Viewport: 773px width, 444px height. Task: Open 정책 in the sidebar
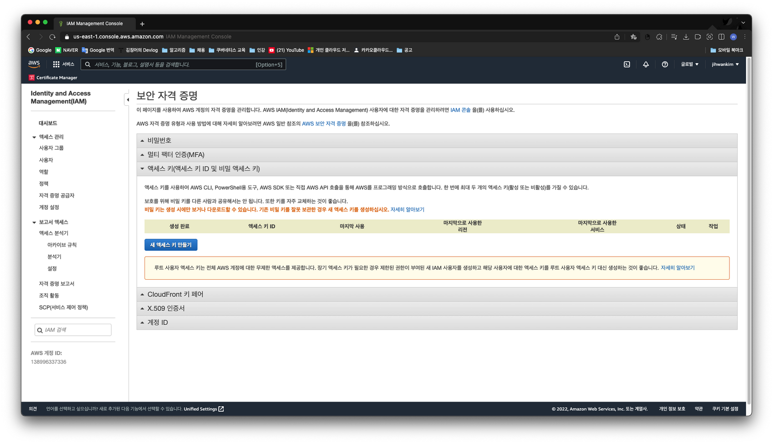(x=43, y=184)
